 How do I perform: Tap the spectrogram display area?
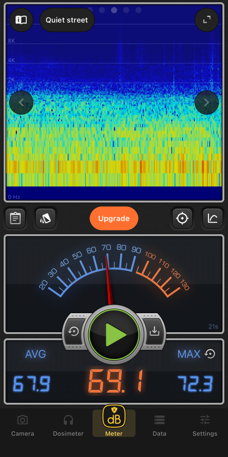pos(114,137)
